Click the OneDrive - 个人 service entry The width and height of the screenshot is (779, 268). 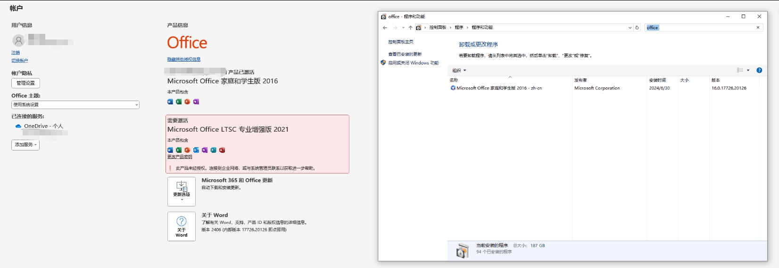[39, 126]
